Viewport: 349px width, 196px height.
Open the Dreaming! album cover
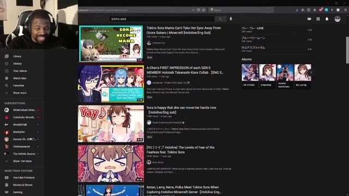[x=268, y=72]
